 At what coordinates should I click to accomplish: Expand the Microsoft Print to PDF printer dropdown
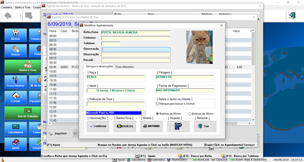pyautogui.click(x=144, y=113)
